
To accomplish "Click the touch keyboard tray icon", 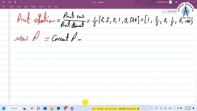I will click(156, 108).
